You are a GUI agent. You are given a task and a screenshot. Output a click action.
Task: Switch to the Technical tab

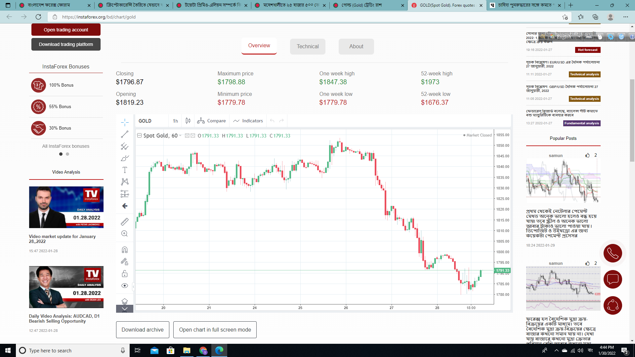click(308, 47)
